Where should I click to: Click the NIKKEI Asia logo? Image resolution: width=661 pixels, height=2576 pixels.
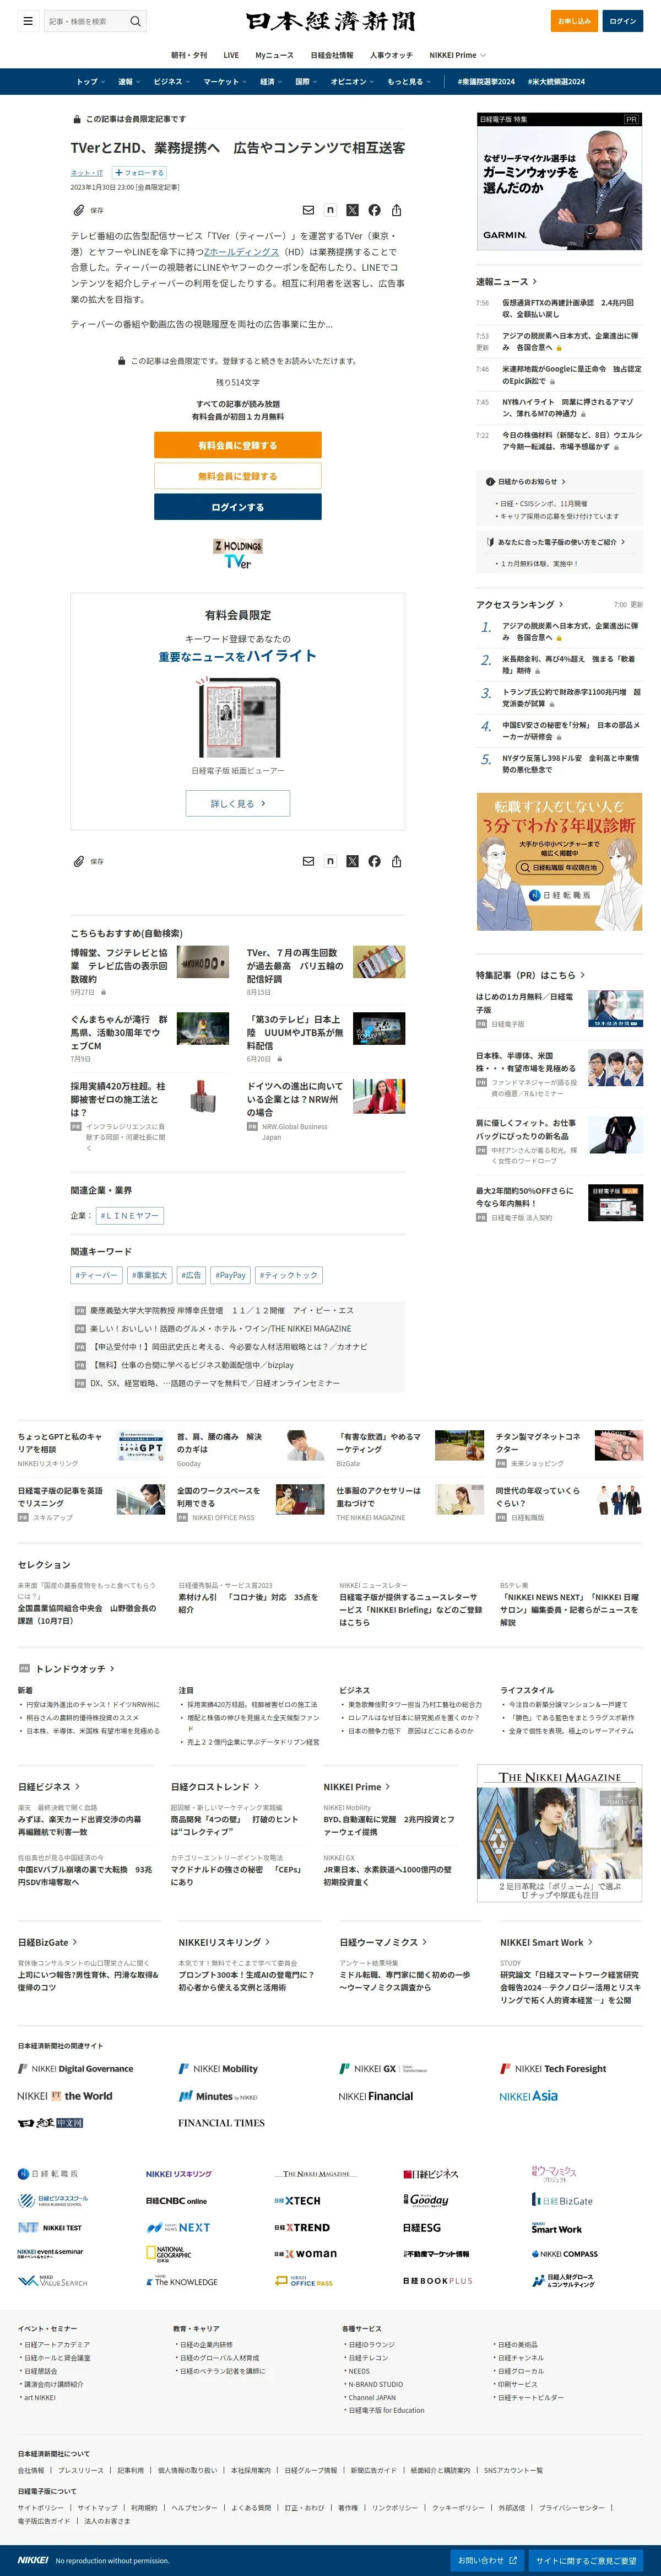528,2096
